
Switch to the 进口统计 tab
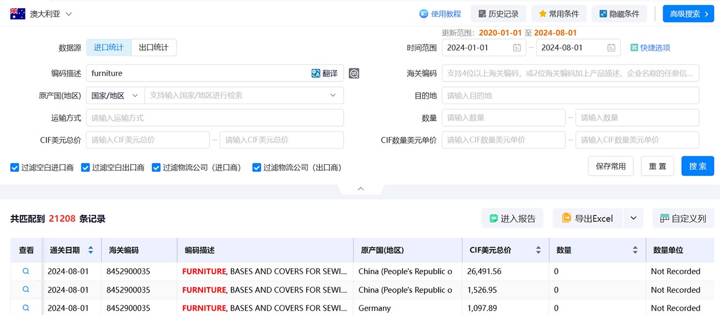pos(109,47)
